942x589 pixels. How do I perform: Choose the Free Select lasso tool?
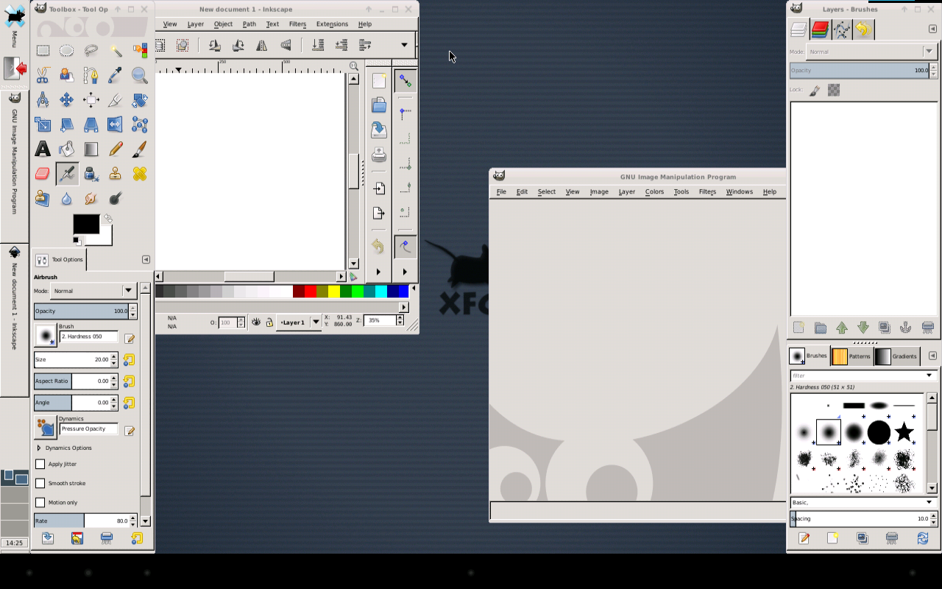(91, 51)
